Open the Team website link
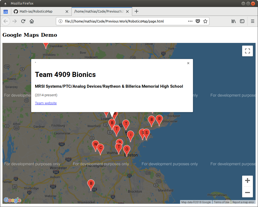 [x=46, y=103]
